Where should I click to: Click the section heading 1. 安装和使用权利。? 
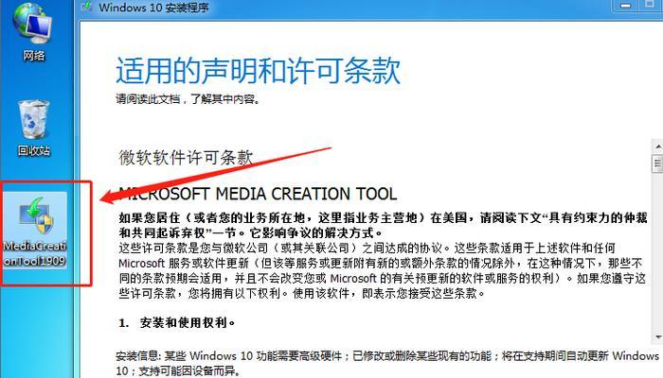[x=177, y=323]
